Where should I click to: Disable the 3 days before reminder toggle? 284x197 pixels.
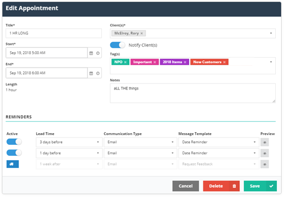[14, 142]
